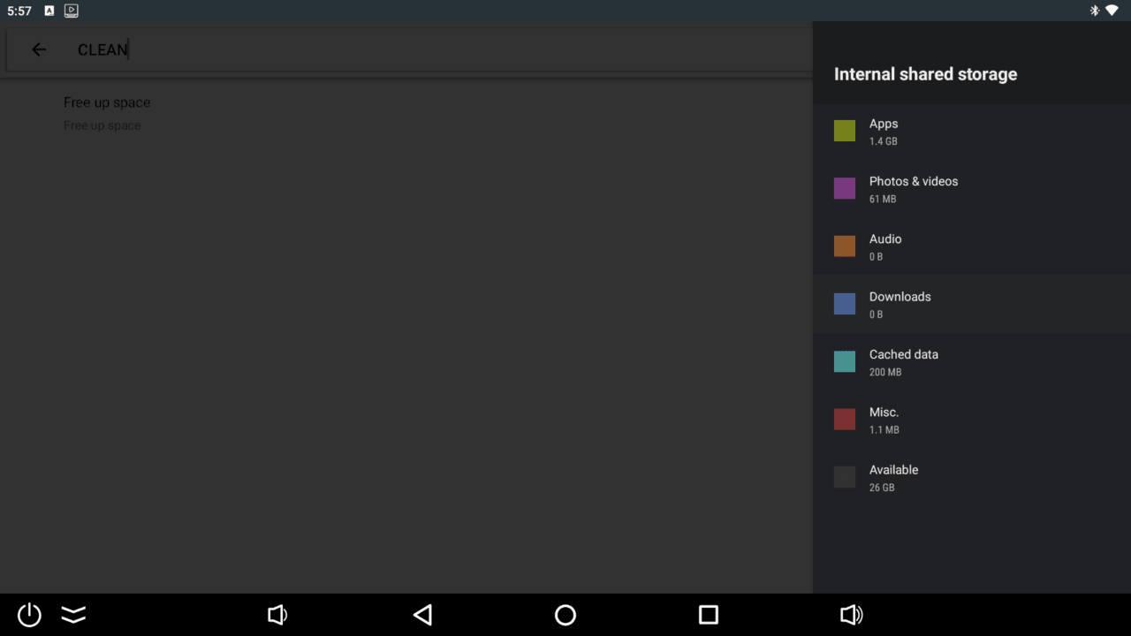This screenshot has height=636, width=1131.
Task: Open the Apps storage entry
Action: (x=971, y=132)
